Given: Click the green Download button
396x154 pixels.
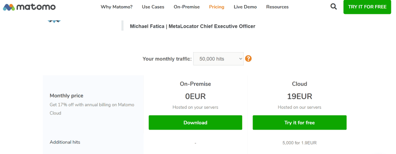Looking at the screenshot, I should coord(195,123).
